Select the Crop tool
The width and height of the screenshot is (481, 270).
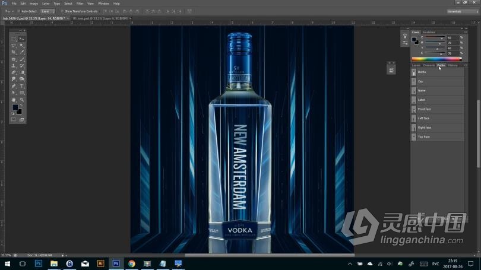(14, 52)
